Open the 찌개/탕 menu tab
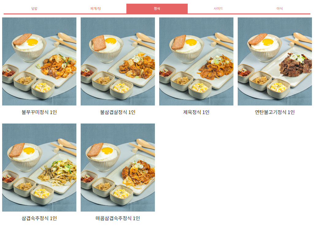This screenshot has height=229, width=315. (x=96, y=9)
